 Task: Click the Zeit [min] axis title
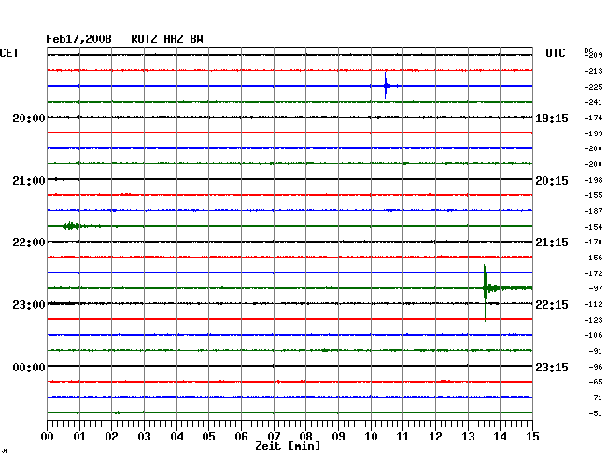(288, 446)
